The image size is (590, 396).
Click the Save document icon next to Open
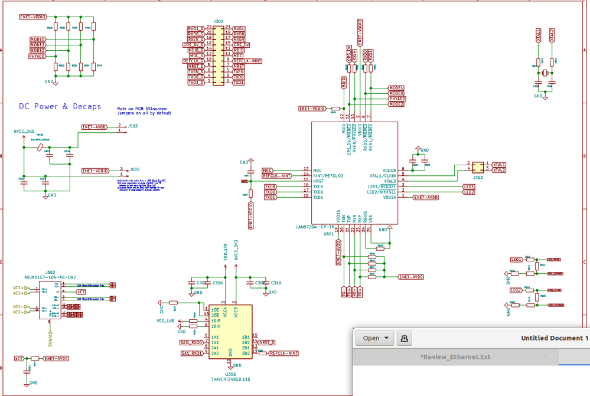point(404,338)
